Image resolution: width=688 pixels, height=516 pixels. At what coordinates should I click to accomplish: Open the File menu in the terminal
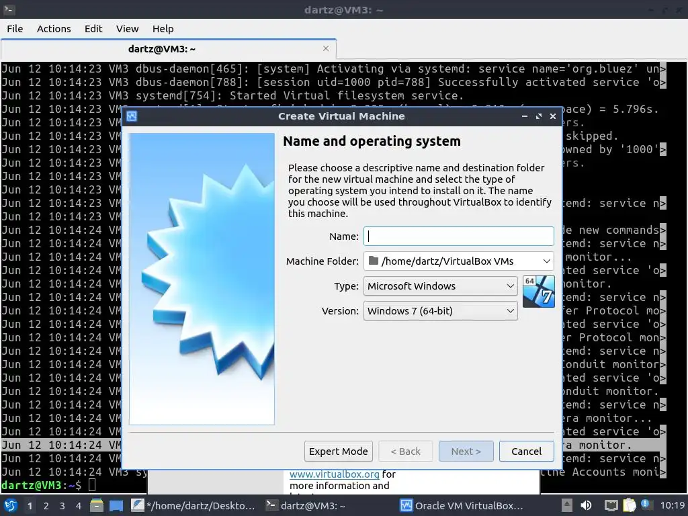[15, 29]
